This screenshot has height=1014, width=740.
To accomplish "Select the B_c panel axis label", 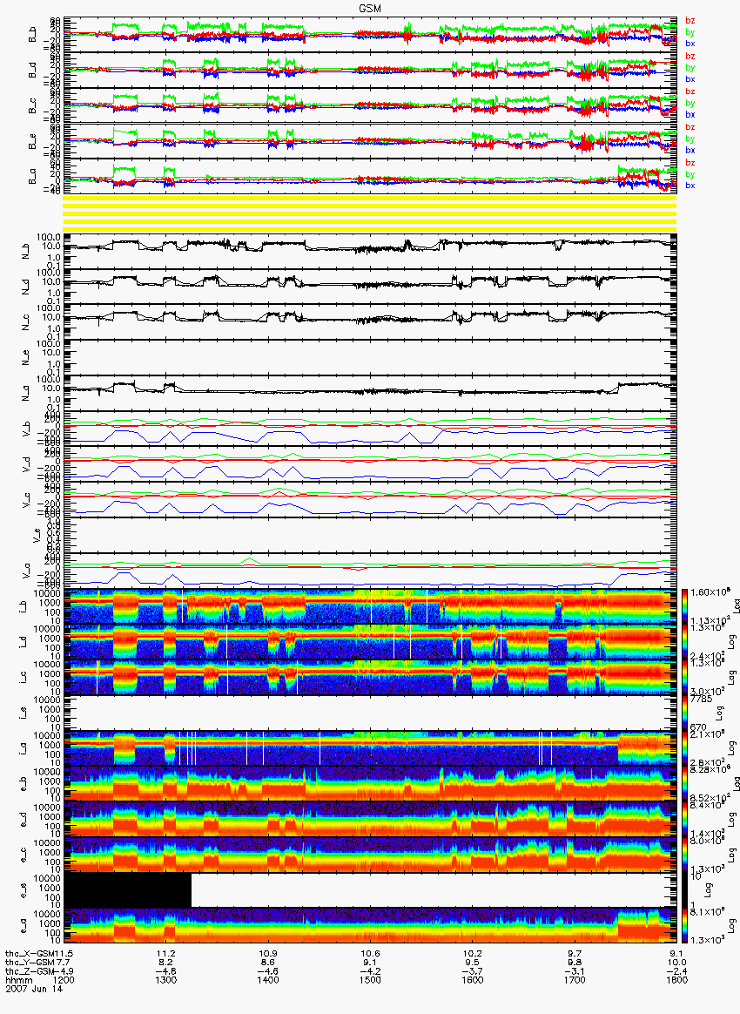I will coord(32,106).
